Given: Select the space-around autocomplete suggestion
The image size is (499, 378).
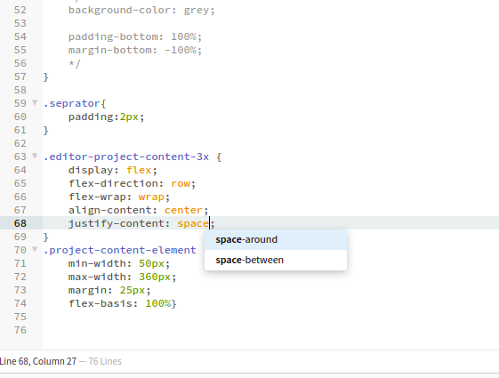Looking at the screenshot, I should pyautogui.click(x=276, y=239).
